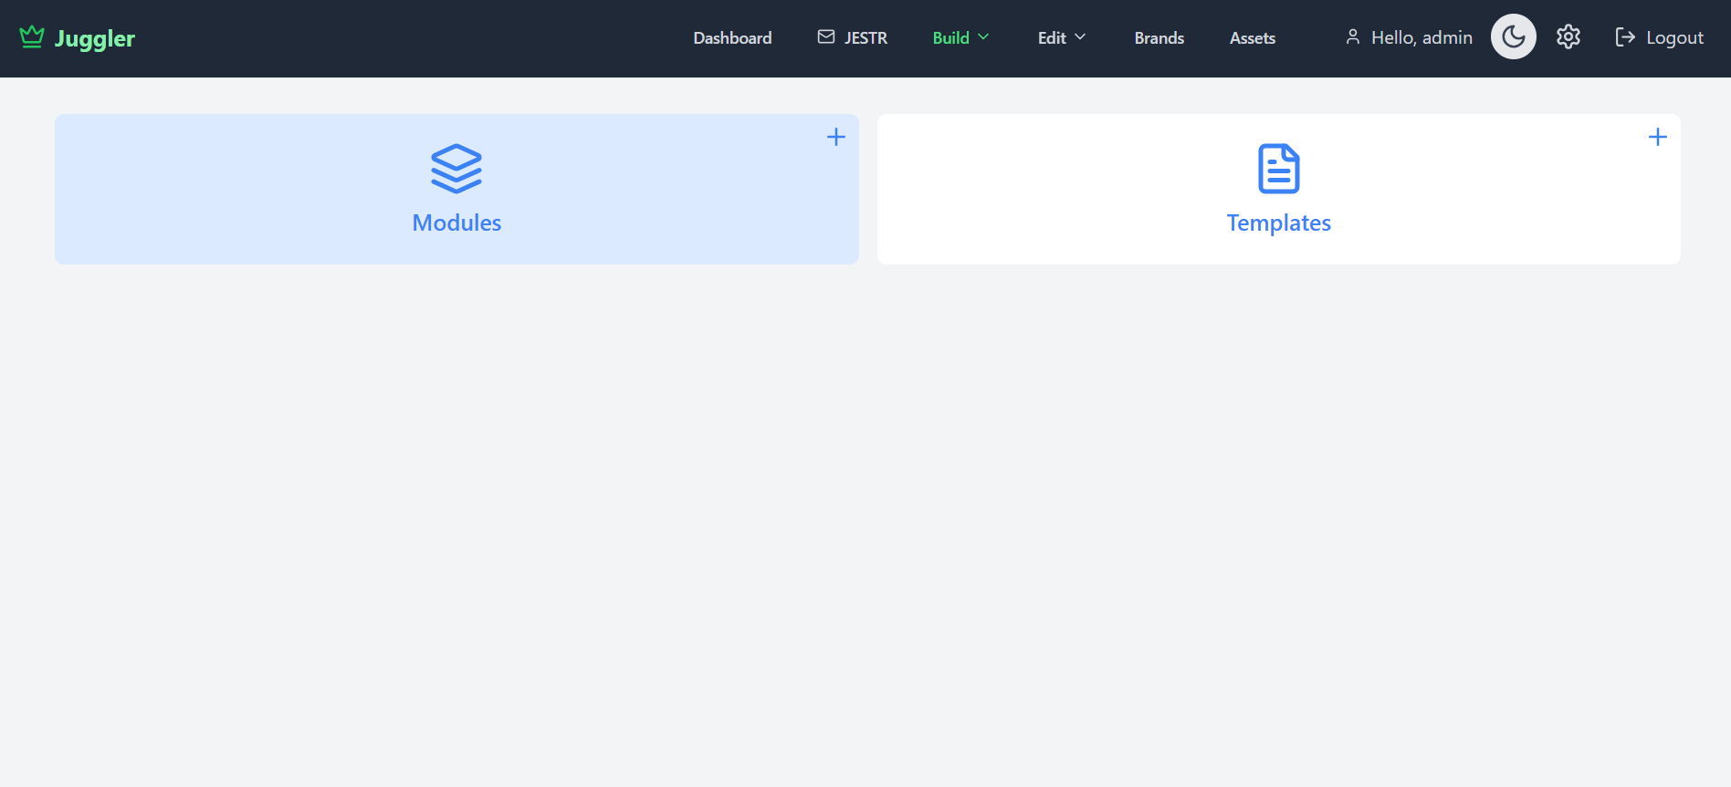This screenshot has height=787, width=1731.
Task: Click the Templates document icon
Action: tap(1278, 169)
